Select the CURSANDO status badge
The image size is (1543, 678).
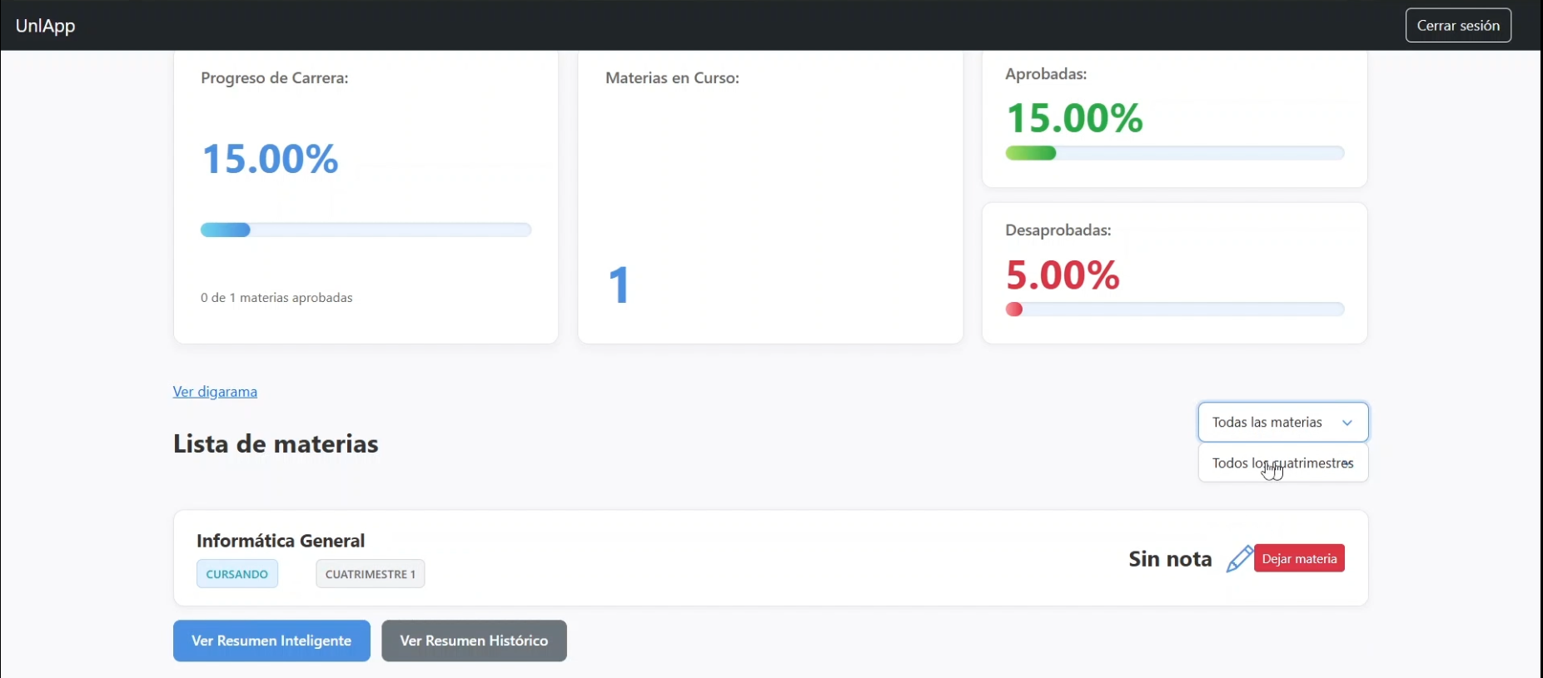[x=237, y=574]
